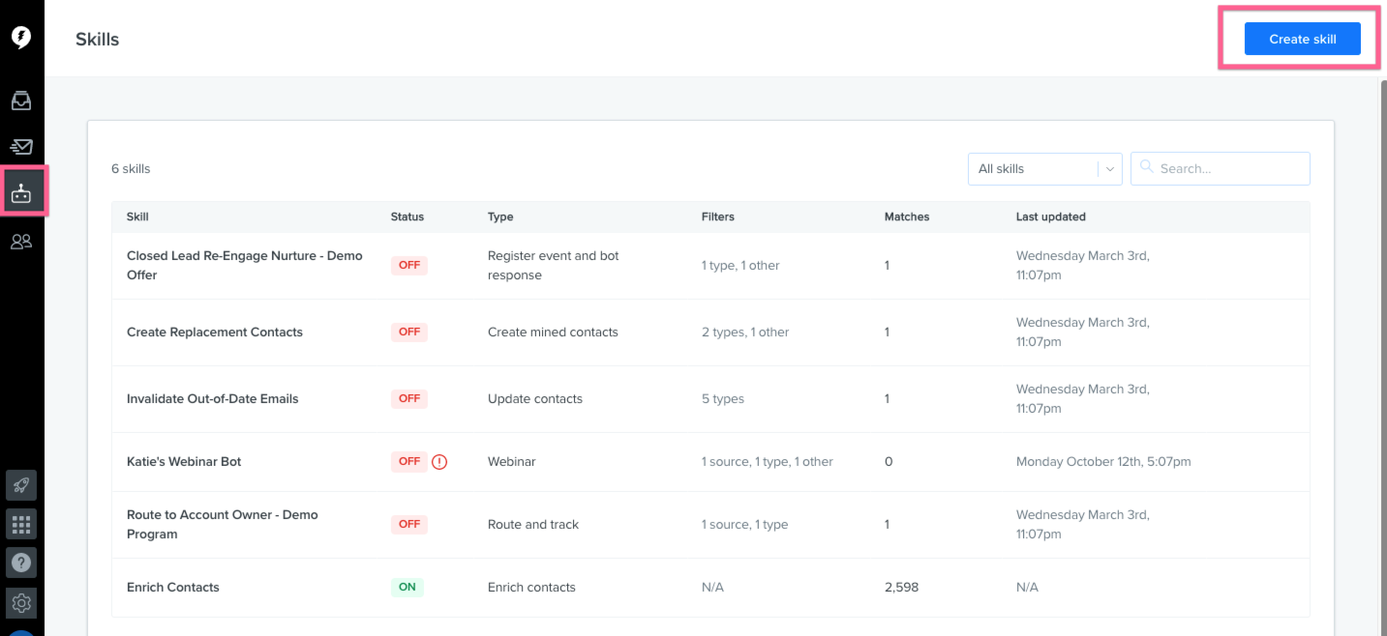Toggle the OFF status for Create Replacement Contacts
Viewport: 1387px width, 636px height.
[x=409, y=332]
